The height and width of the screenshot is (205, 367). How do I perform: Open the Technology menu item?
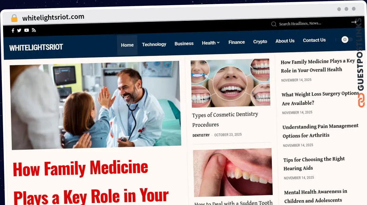click(154, 44)
